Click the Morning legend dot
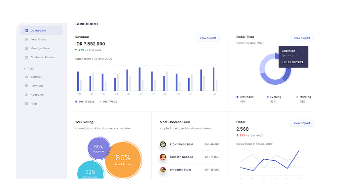338x179 pixels. [x=297, y=97]
